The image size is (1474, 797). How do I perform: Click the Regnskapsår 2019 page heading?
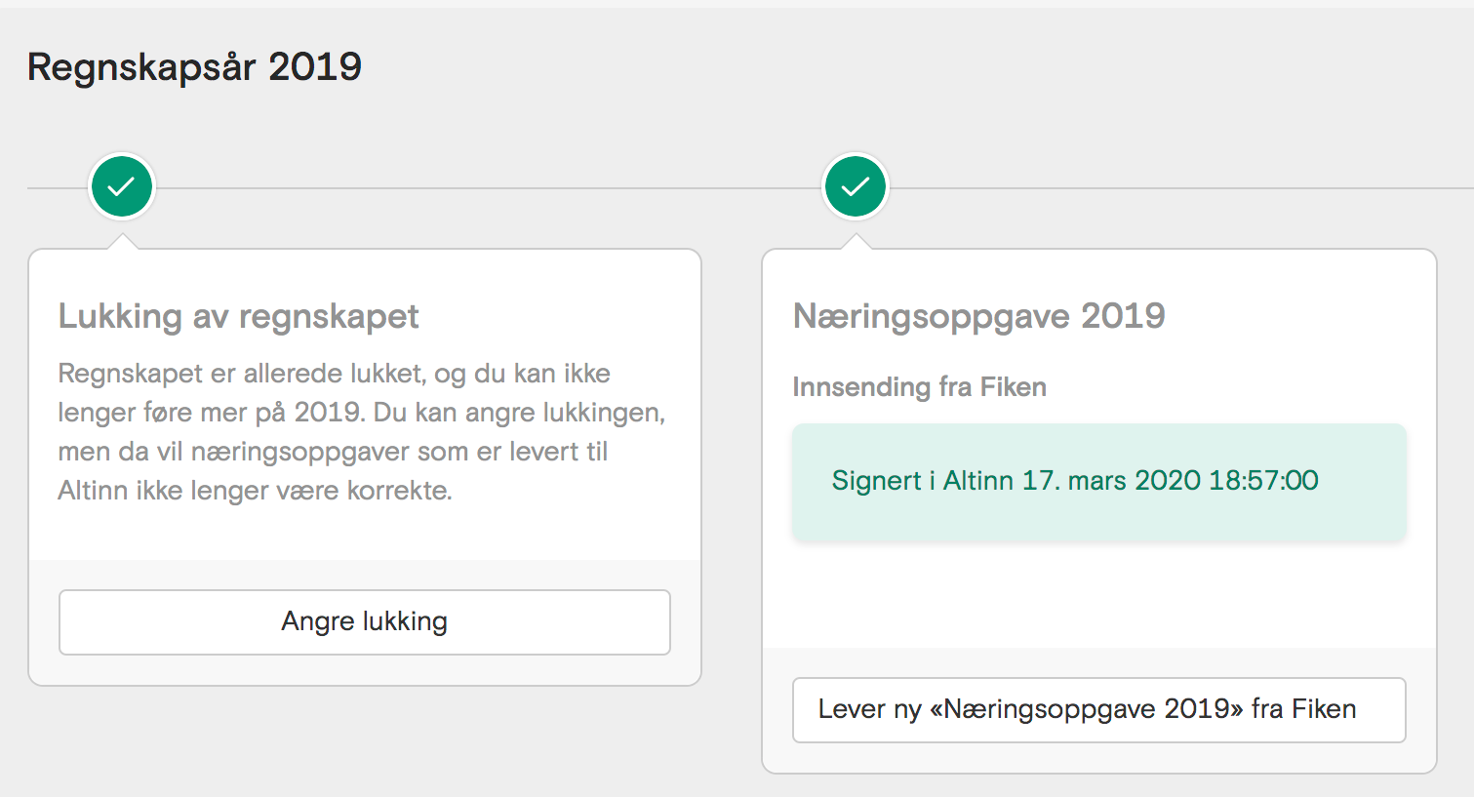point(195,67)
